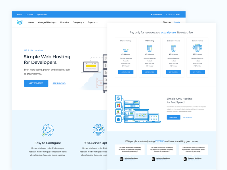Click the Domain Names icon on its pricing card
Viewport: 227px width, 170px height.
coord(197,48)
